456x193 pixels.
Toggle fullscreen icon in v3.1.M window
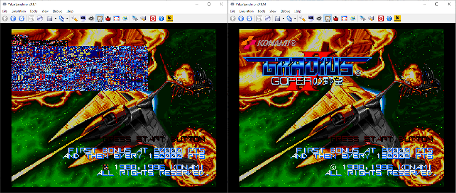(x=345, y=19)
